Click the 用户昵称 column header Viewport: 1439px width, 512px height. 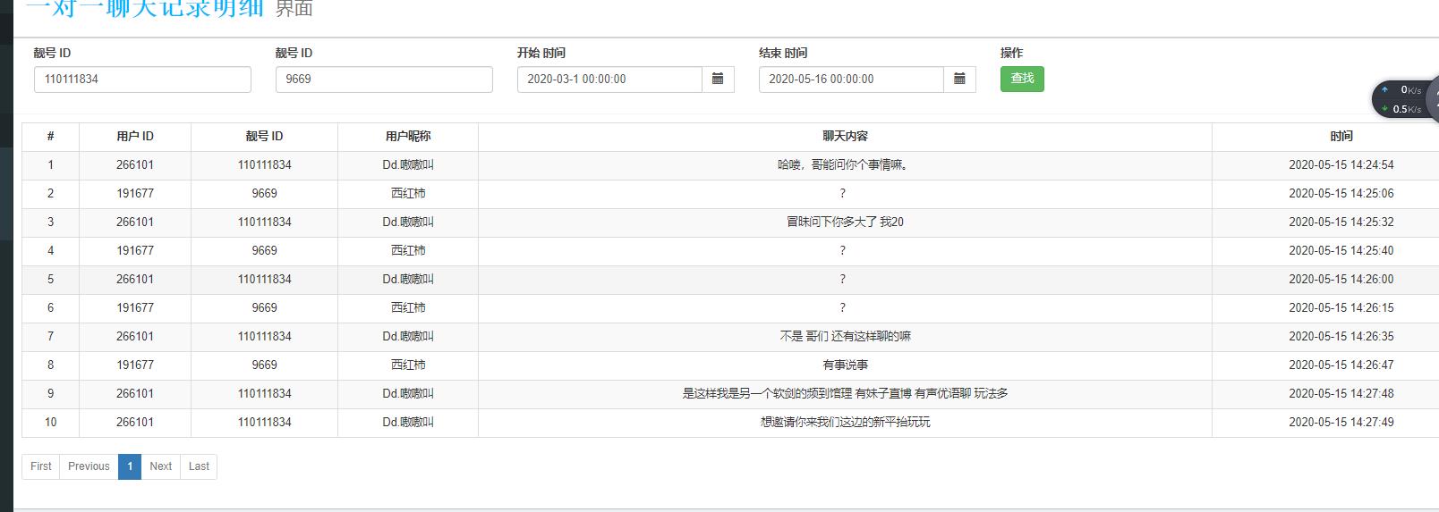(408, 137)
